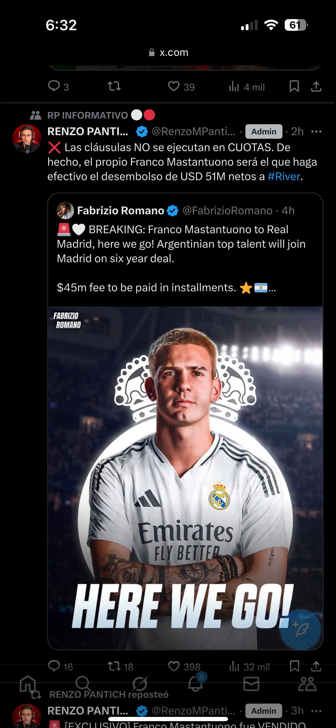Like the top post with 39 likes
This screenshot has width=336, height=728.
[181, 87]
